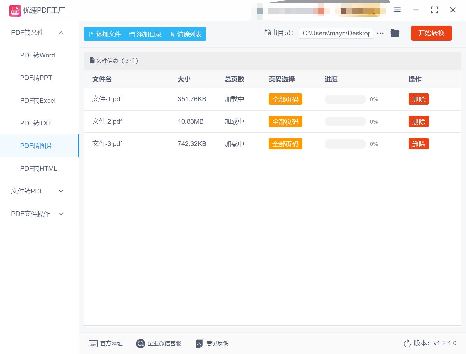Open the hamburger menu at top right
Image resolution: width=466 pixels, height=354 pixels.
click(x=397, y=10)
